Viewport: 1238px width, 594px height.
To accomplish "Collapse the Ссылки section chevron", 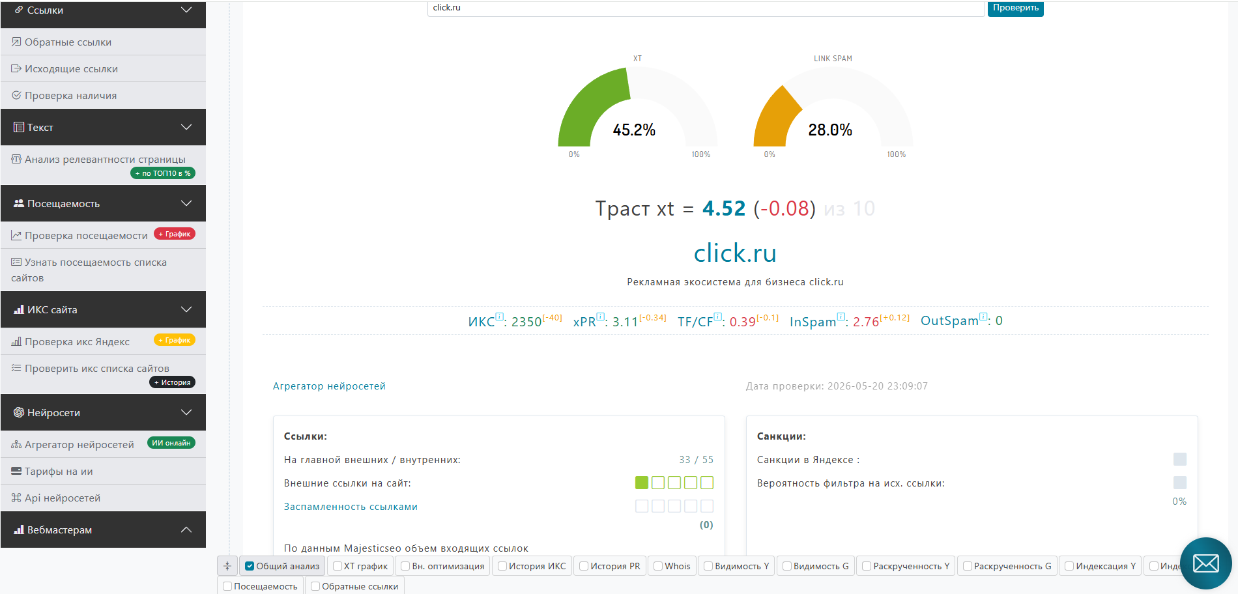I will (x=186, y=10).
